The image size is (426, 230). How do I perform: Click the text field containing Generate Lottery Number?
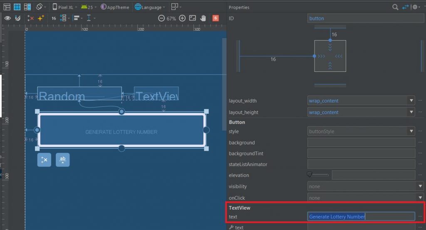tap(361, 216)
